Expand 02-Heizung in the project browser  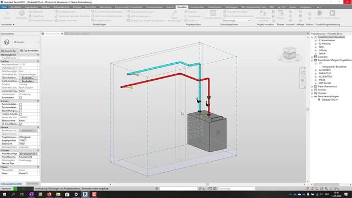pos(316,43)
